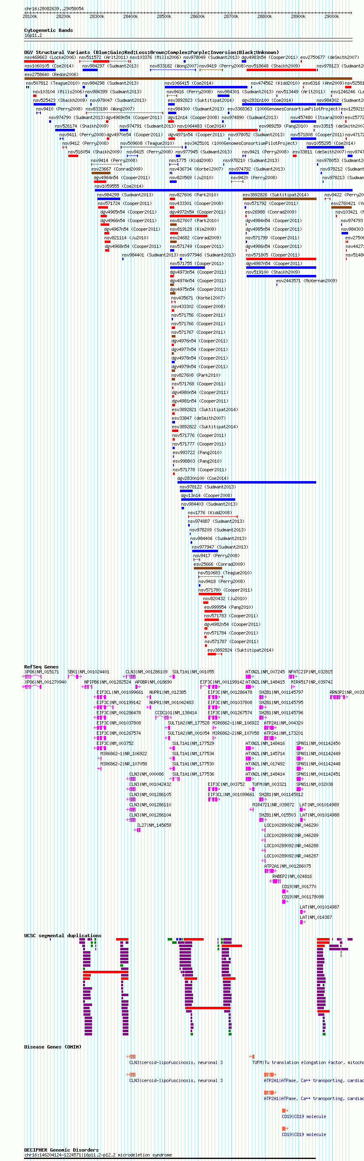This screenshot has height=1161, width=364.
Task: Select gene LAT|NM_014387
Action: (x=316, y=917)
